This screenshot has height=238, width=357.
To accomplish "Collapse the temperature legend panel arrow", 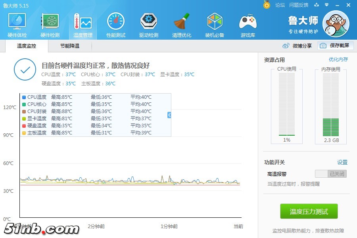I will (x=169, y=115).
